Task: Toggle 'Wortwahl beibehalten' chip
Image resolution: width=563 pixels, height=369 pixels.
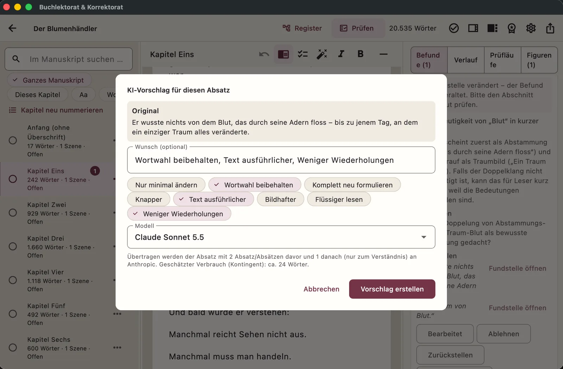Action: pos(255,185)
